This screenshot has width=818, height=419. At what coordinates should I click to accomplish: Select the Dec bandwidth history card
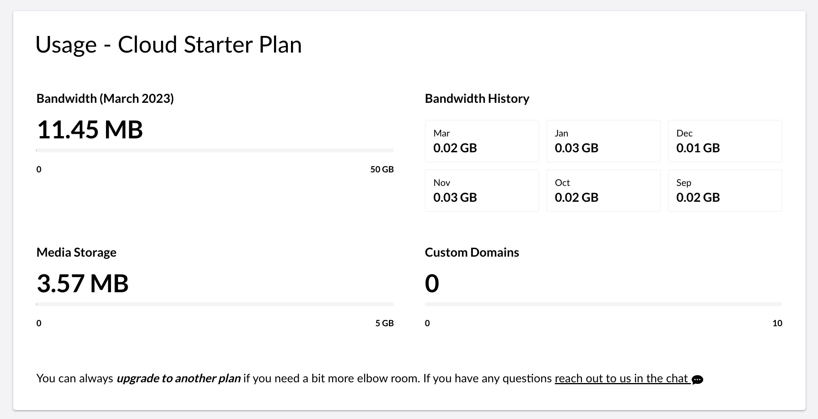(x=725, y=141)
